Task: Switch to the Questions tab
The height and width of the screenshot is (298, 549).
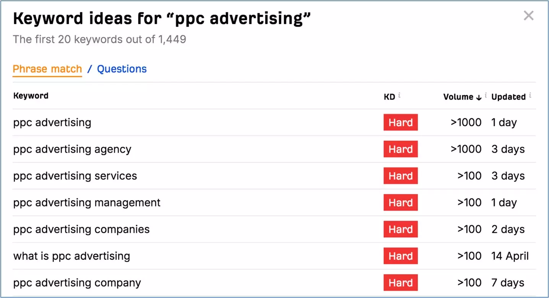Action: (x=122, y=69)
